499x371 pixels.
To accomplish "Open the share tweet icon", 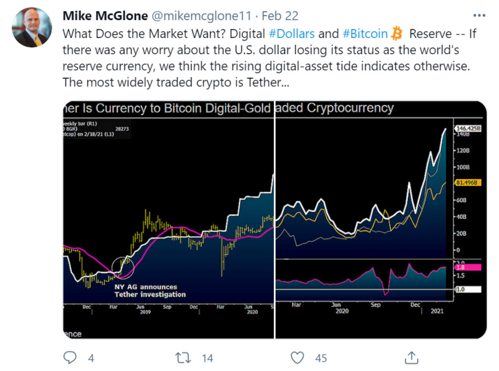I will [x=412, y=357].
